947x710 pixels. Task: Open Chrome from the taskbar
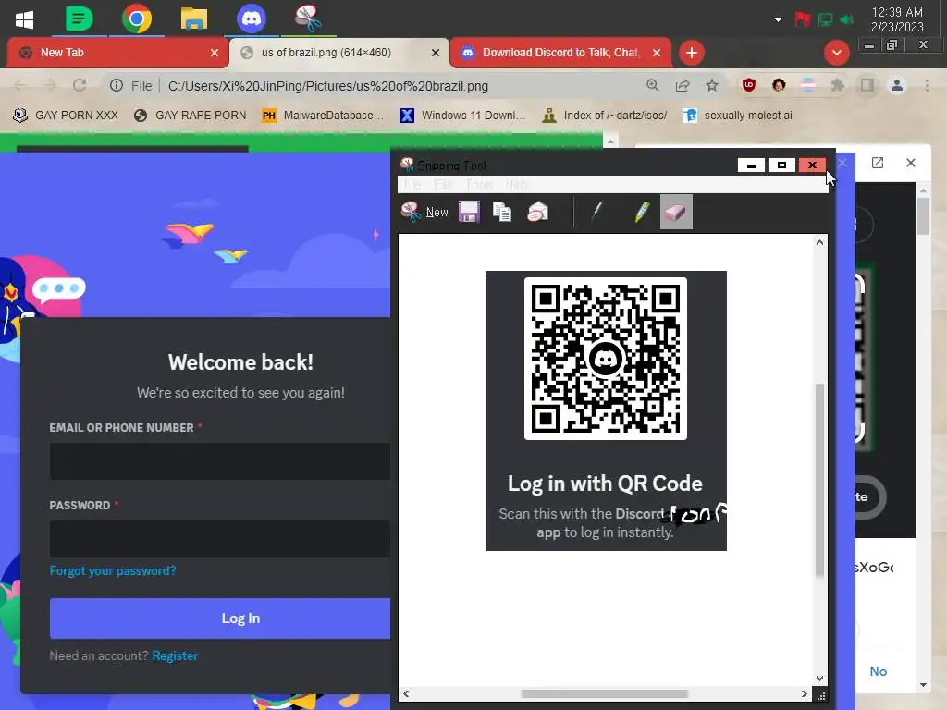(137, 18)
